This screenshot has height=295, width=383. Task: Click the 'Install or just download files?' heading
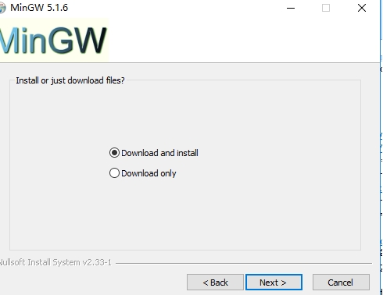(70, 80)
